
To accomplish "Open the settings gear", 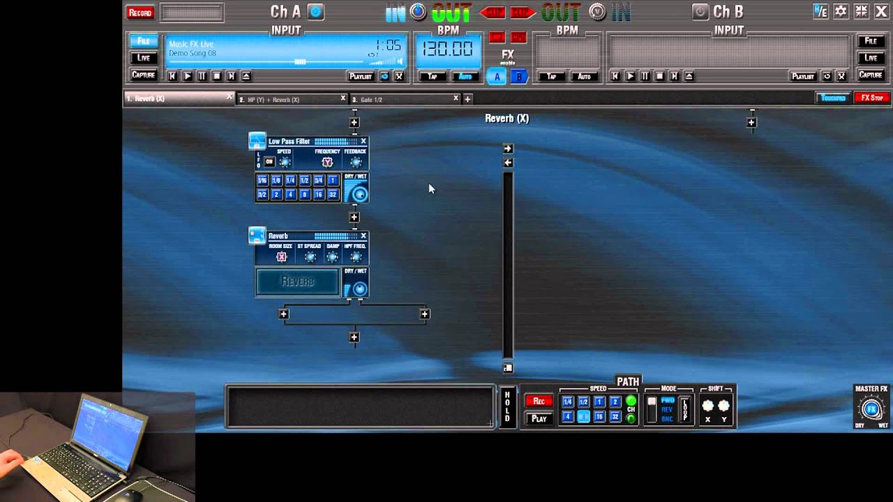I will [x=841, y=11].
